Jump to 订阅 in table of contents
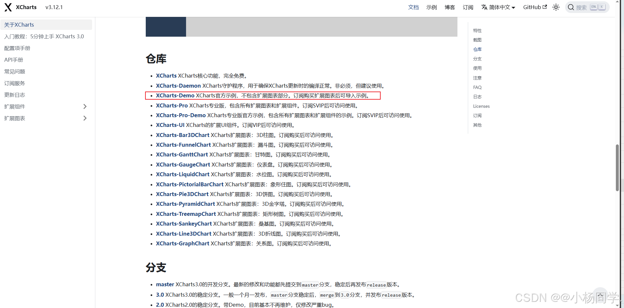The image size is (624, 308). click(477, 116)
